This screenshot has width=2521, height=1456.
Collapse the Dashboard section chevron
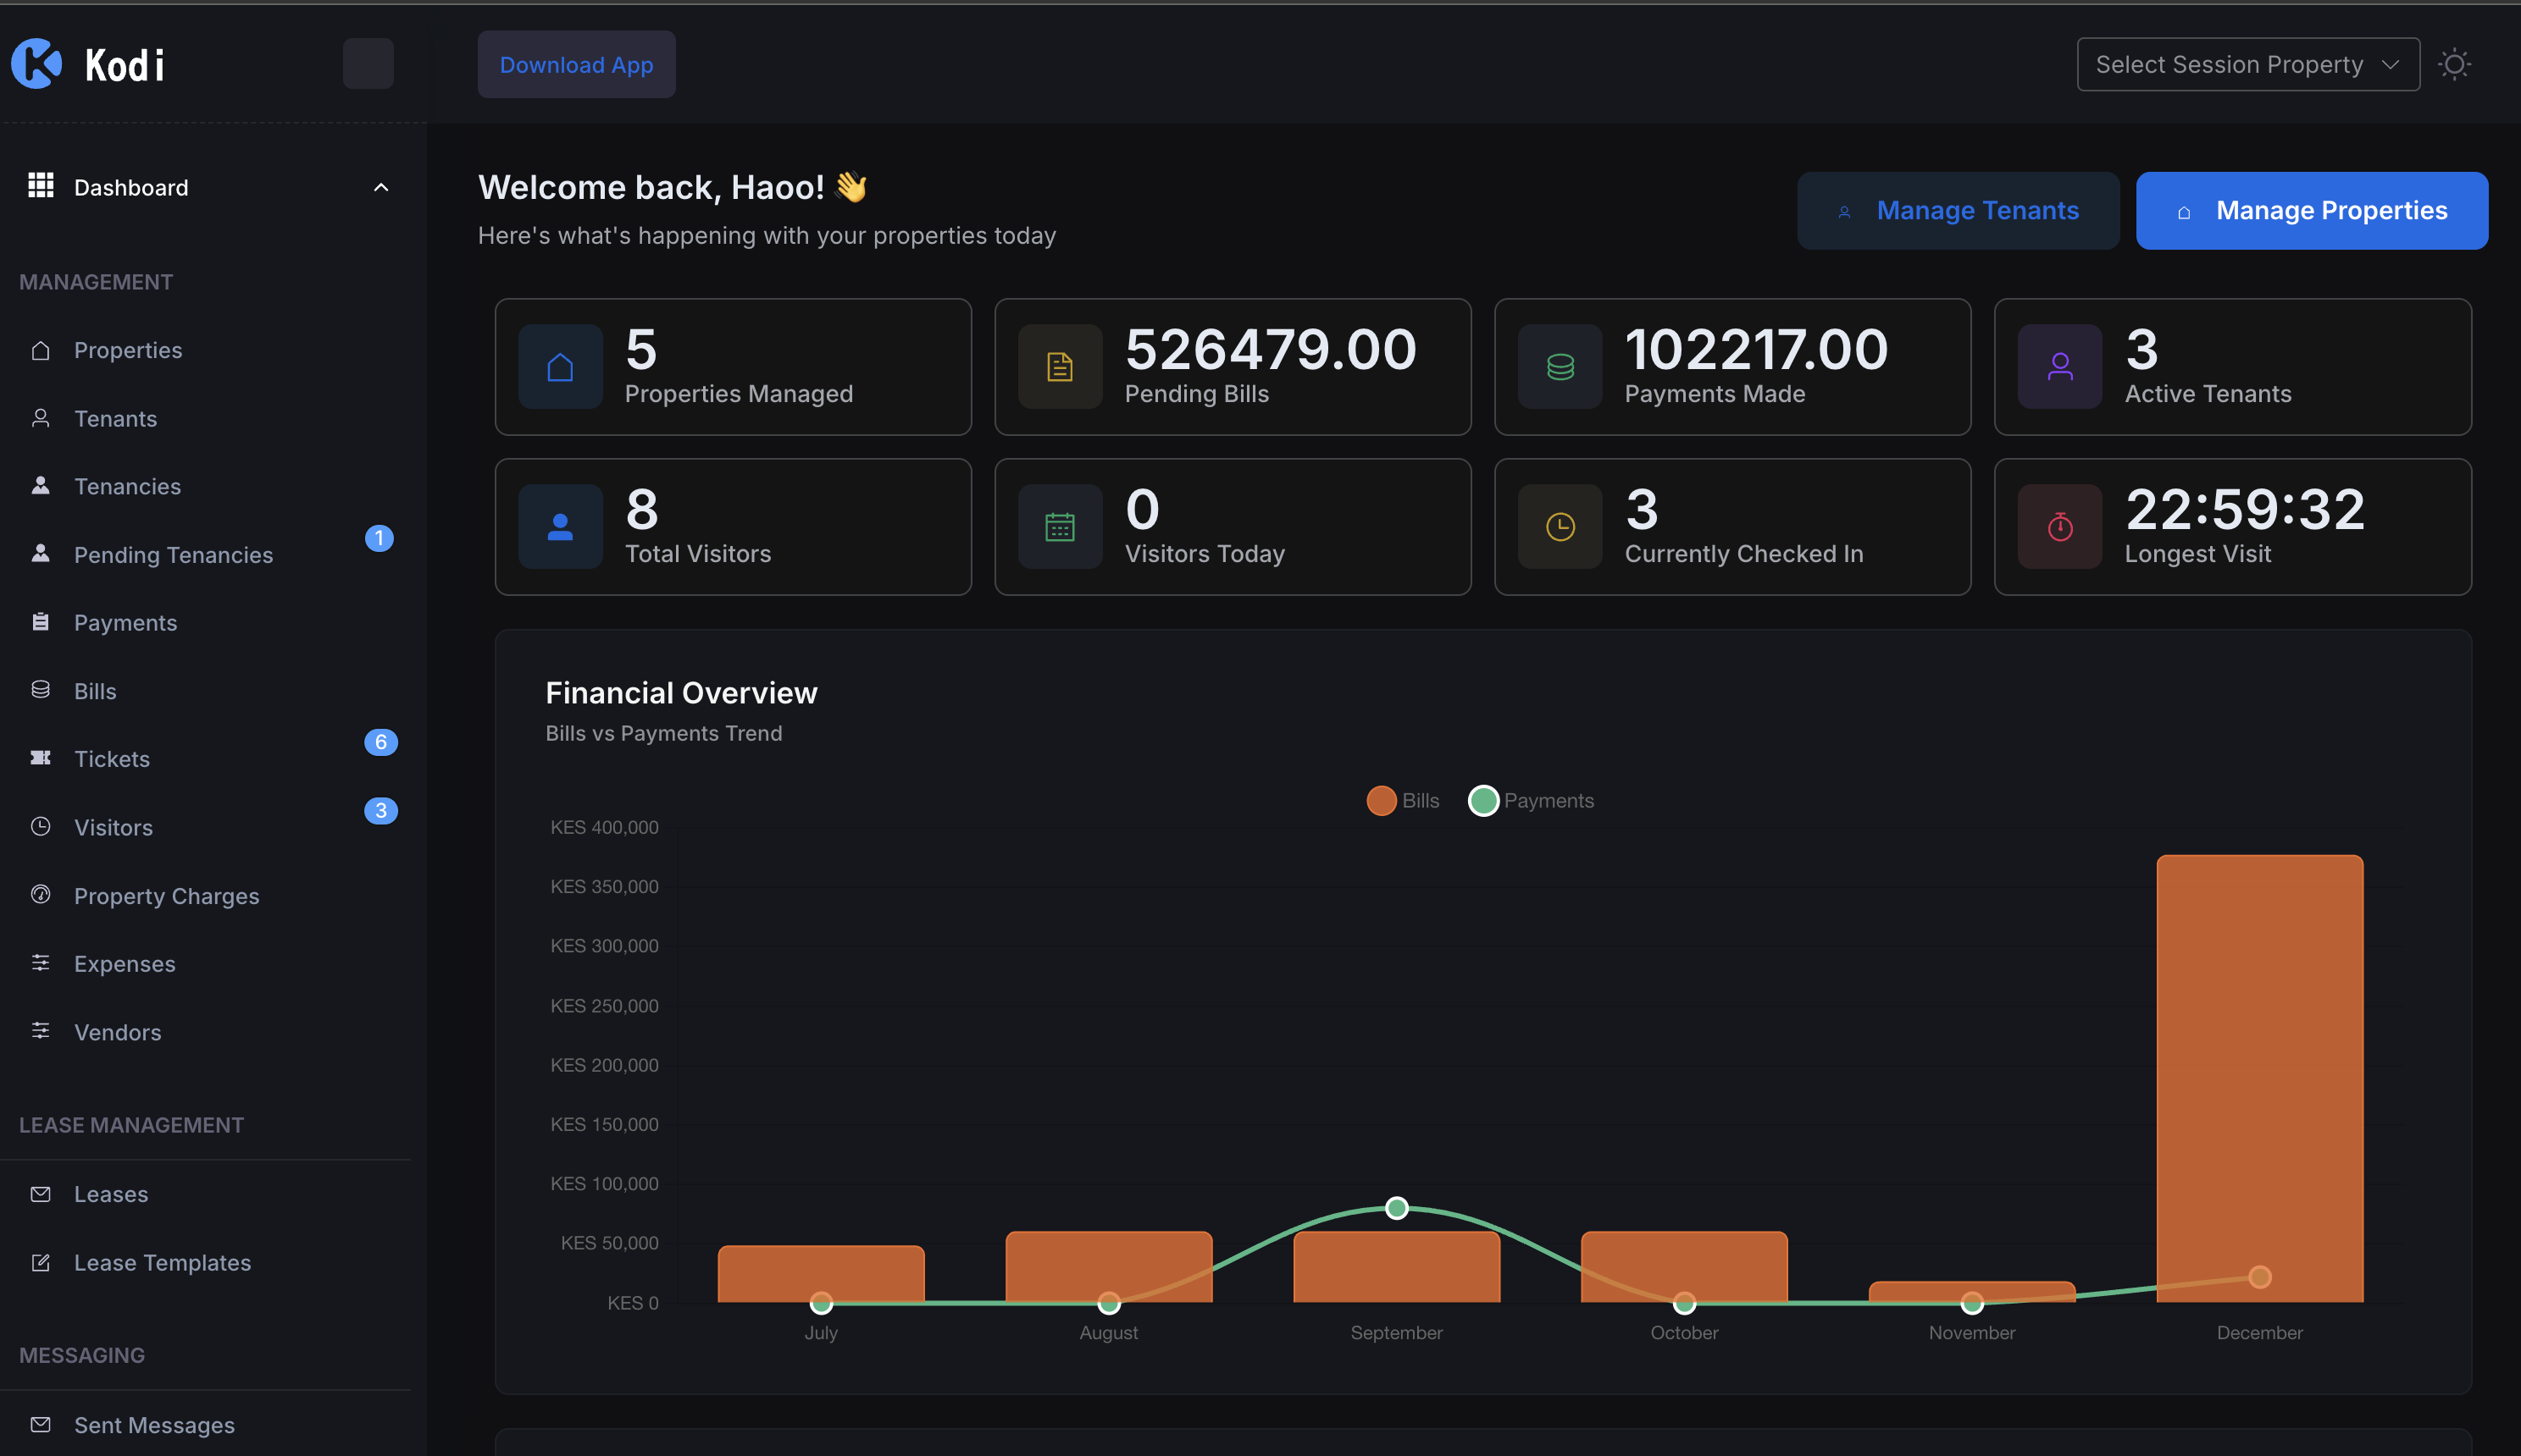380,187
